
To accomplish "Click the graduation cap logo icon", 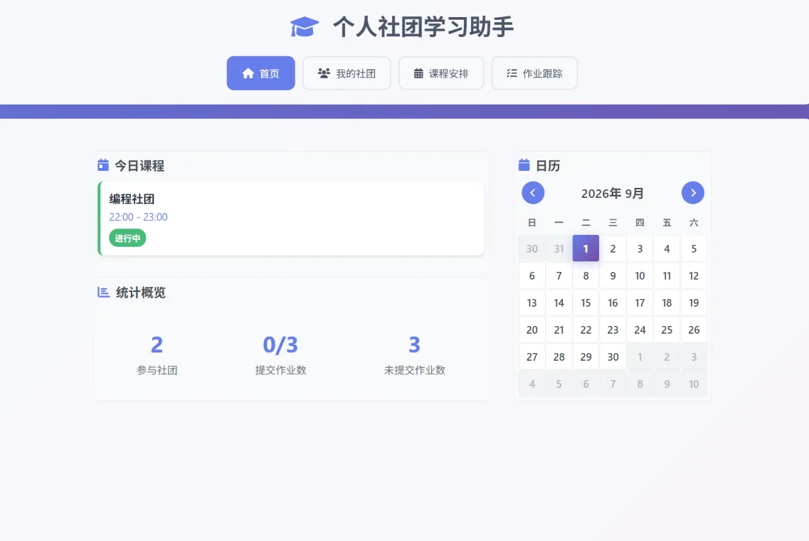I will click(305, 27).
